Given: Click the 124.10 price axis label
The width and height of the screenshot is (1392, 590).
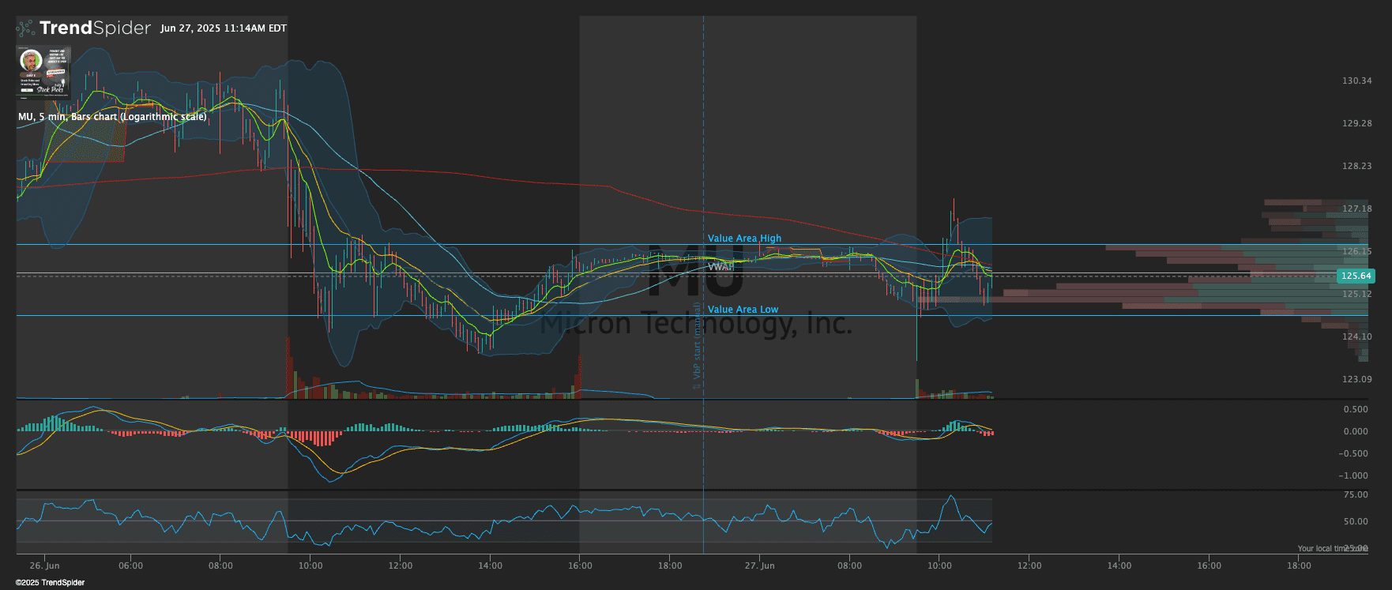Looking at the screenshot, I should click(1356, 336).
